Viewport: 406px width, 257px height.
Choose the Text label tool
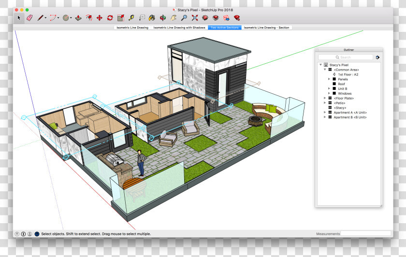pos(142,18)
